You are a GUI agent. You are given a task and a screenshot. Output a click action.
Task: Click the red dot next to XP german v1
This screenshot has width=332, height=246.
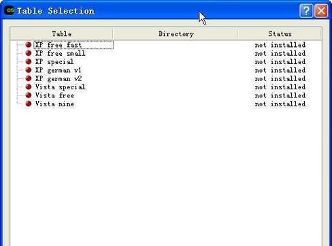pos(29,70)
